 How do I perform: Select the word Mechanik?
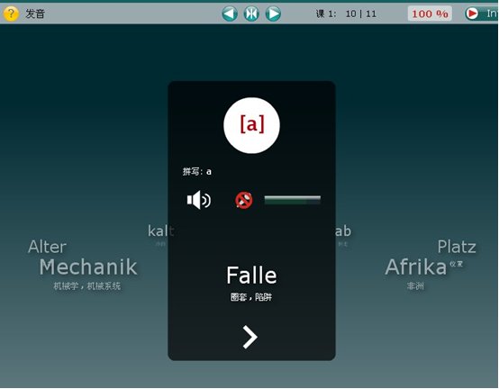[88, 267]
